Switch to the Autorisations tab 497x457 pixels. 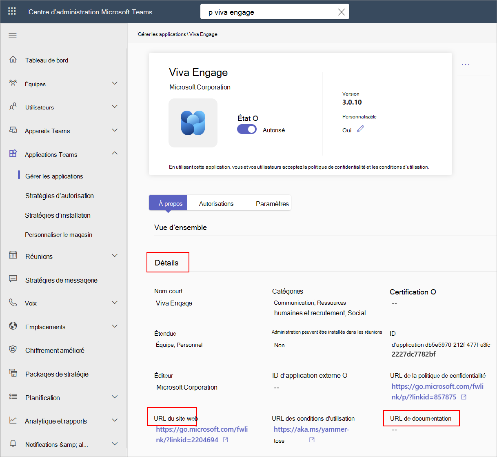[216, 203]
